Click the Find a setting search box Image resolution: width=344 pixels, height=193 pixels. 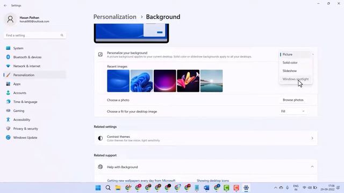click(x=35, y=35)
